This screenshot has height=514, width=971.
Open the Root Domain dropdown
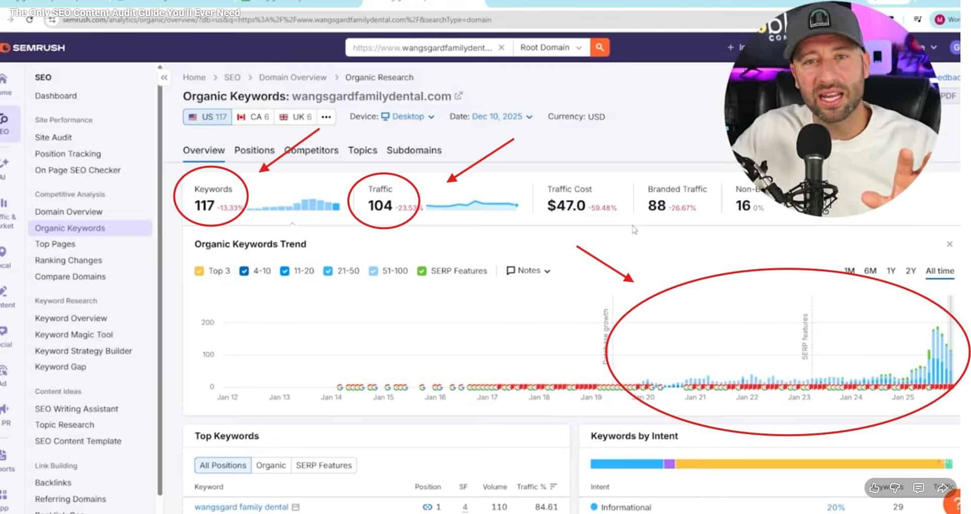pyautogui.click(x=551, y=47)
